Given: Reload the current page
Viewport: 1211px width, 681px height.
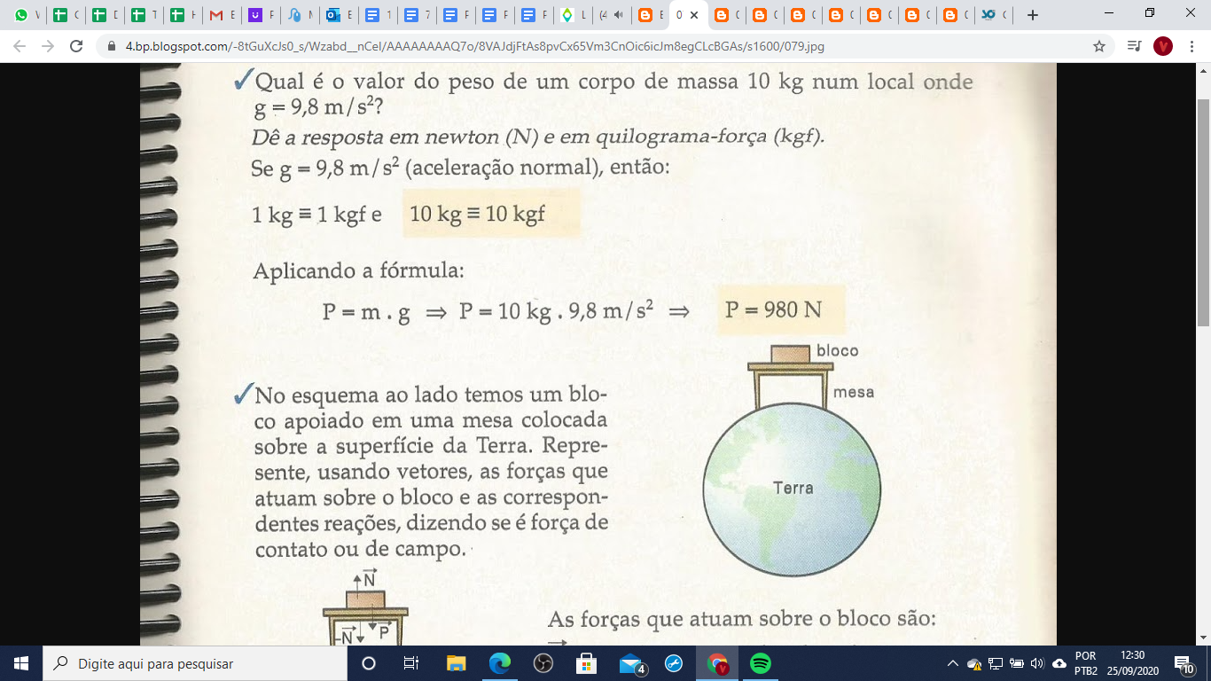Looking at the screenshot, I should (x=76, y=46).
